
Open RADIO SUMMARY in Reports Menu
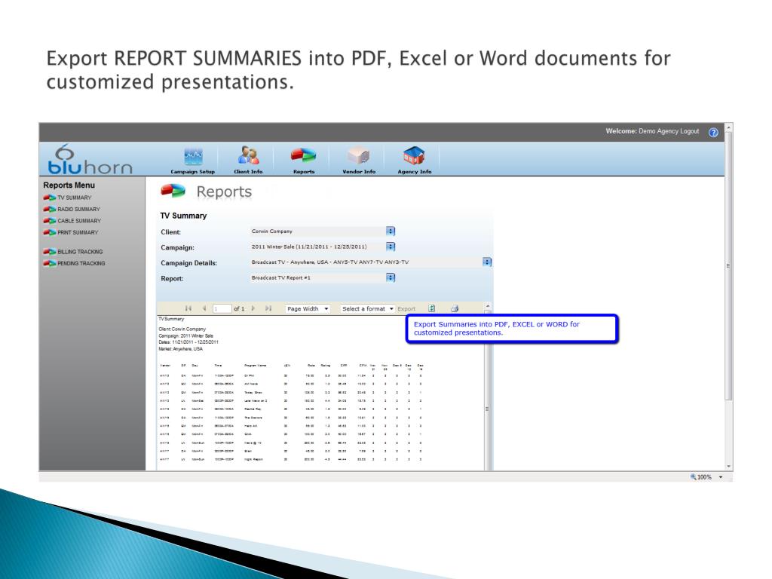click(x=78, y=210)
